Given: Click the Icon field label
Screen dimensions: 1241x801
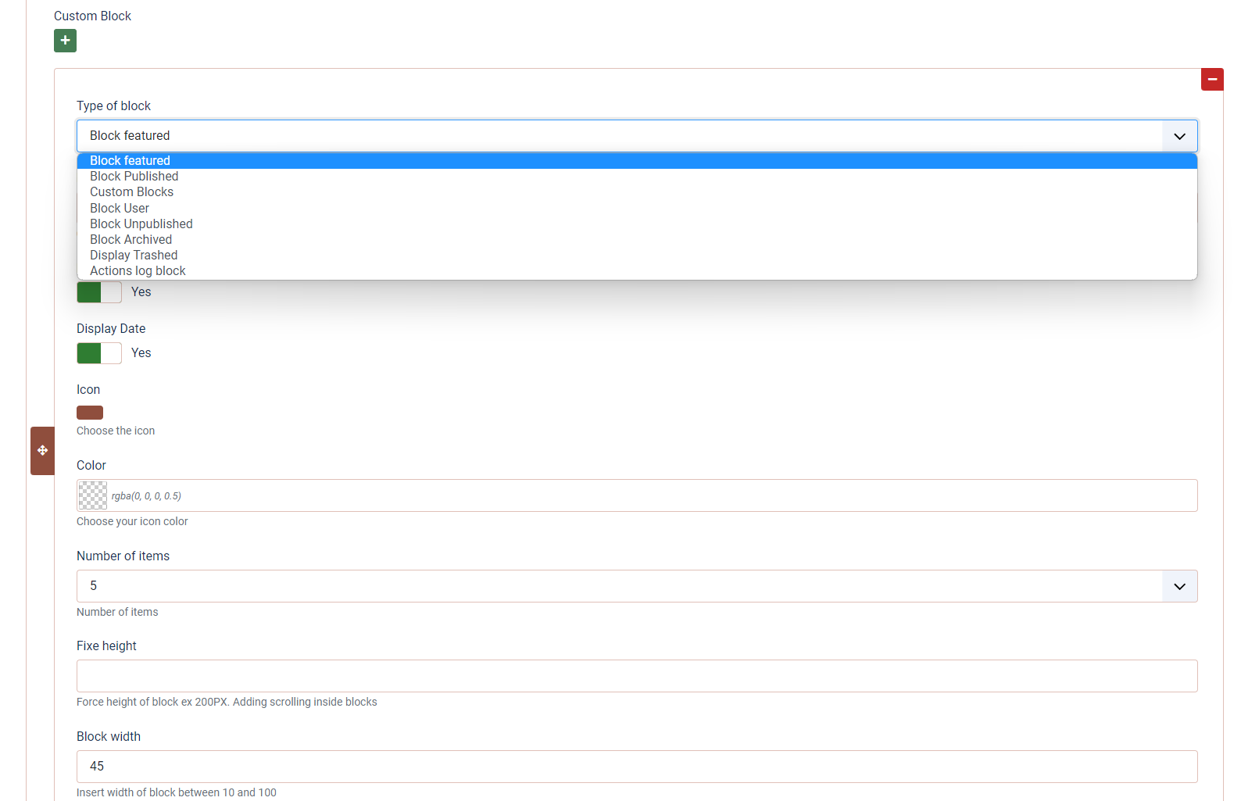Looking at the screenshot, I should pyautogui.click(x=88, y=390).
